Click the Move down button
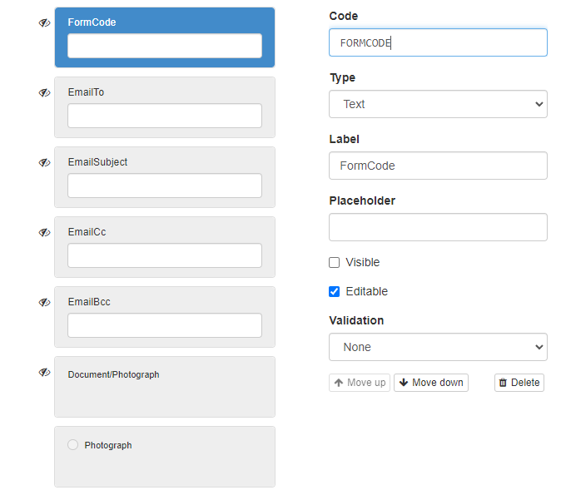The image size is (561, 495). pos(431,383)
